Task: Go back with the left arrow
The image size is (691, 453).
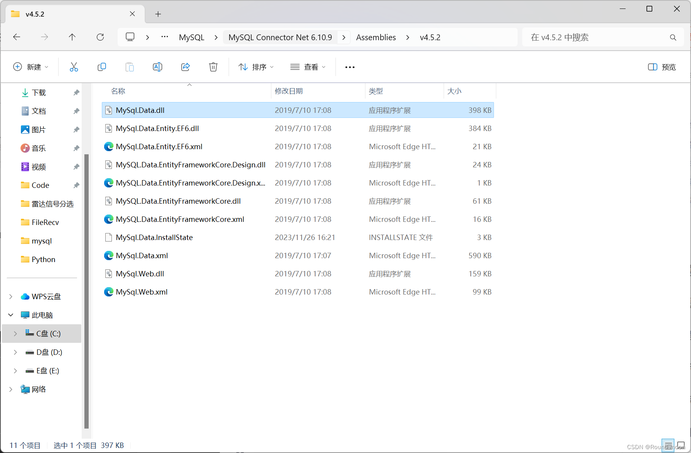Action: [17, 37]
